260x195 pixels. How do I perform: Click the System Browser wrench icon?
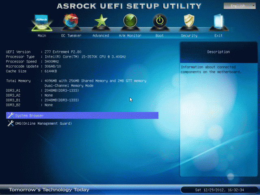click(11, 115)
